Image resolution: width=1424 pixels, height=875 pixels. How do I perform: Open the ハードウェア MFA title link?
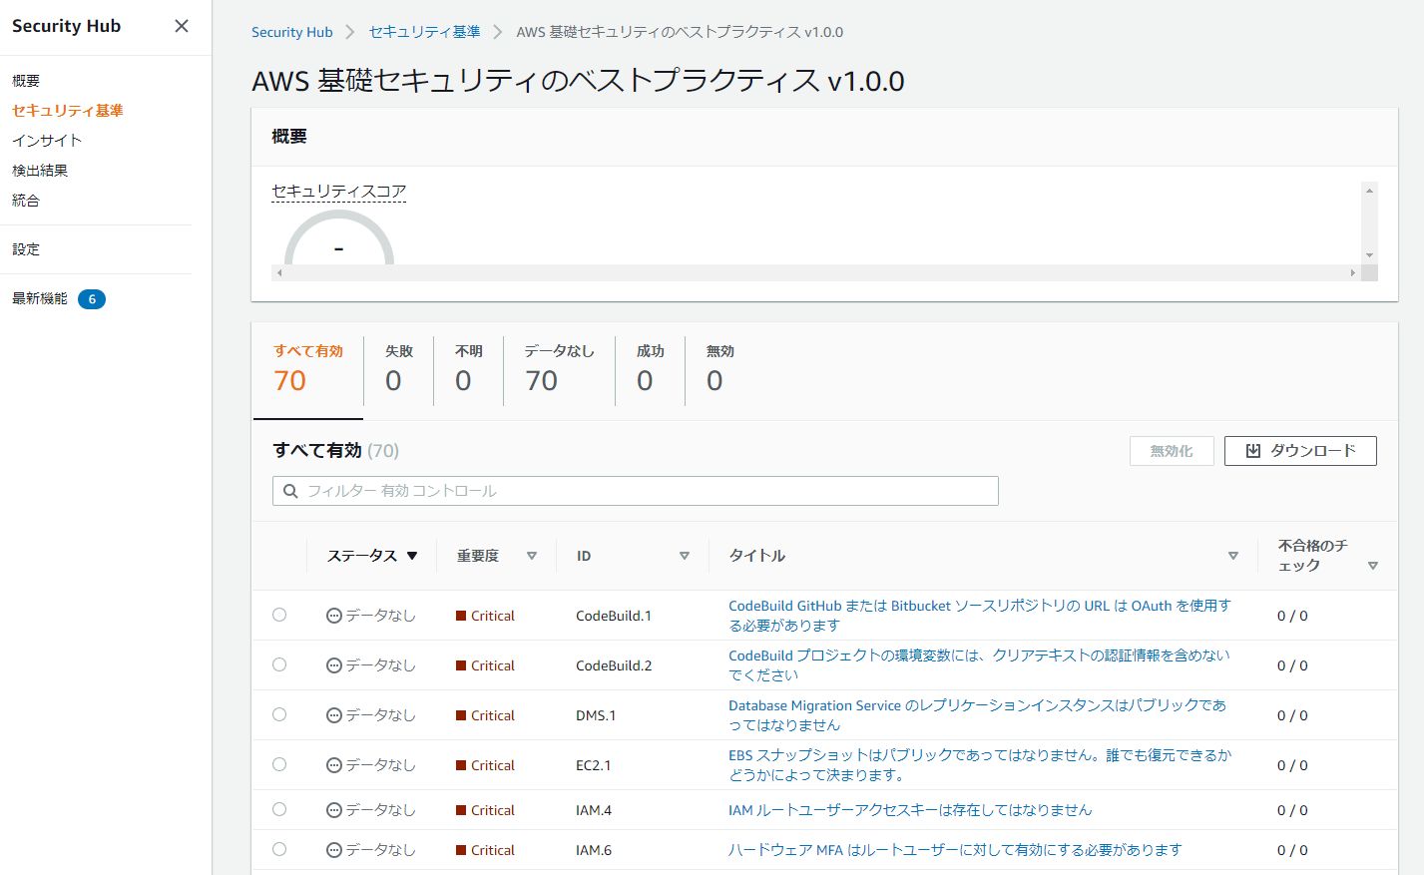tap(955, 850)
